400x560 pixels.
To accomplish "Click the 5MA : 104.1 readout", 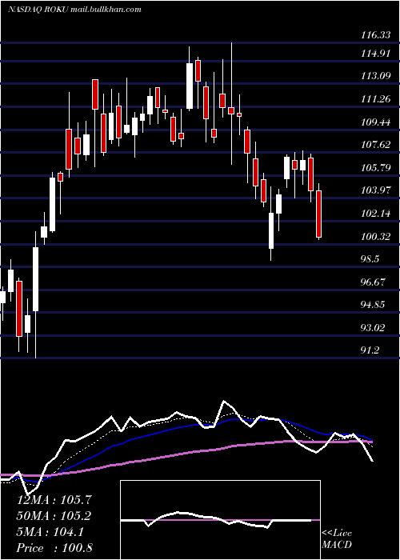I will coord(50,532).
